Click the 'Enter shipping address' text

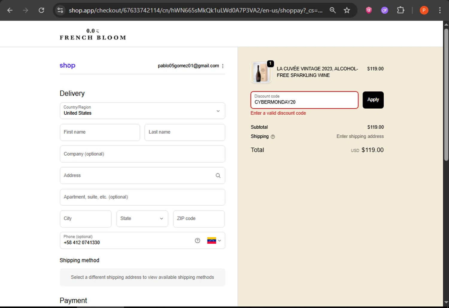pos(360,136)
